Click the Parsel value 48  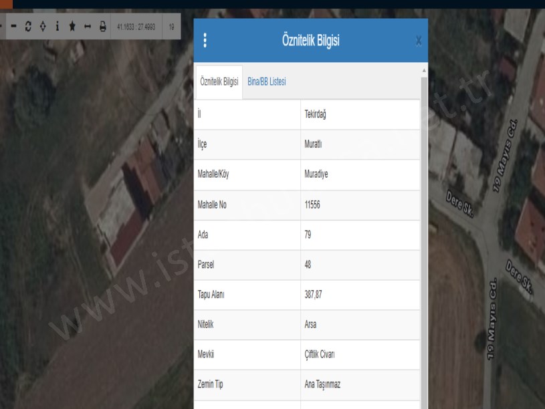click(x=308, y=265)
